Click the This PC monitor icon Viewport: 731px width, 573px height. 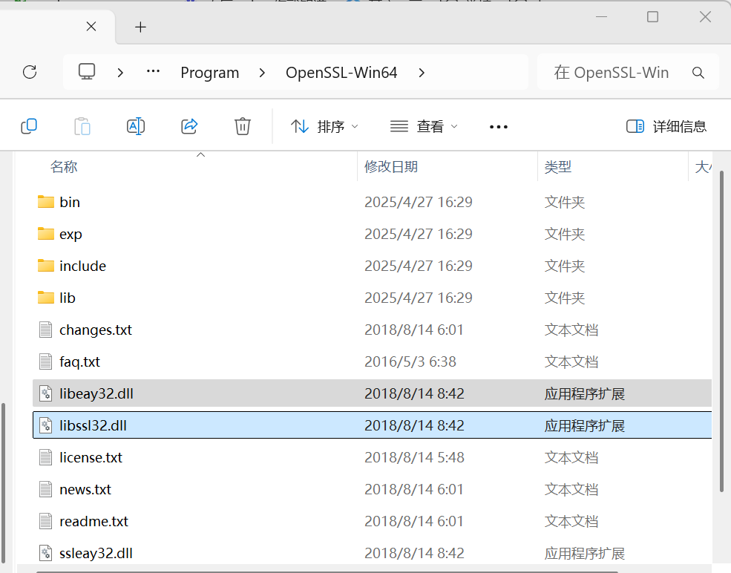pyautogui.click(x=87, y=72)
